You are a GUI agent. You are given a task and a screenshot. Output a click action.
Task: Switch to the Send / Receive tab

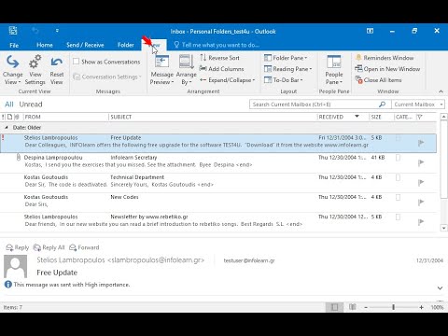[x=85, y=45]
